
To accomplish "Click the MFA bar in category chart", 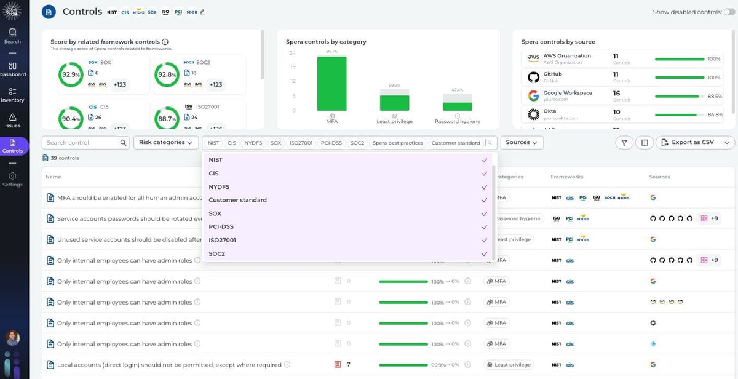I will [x=332, y=83].
